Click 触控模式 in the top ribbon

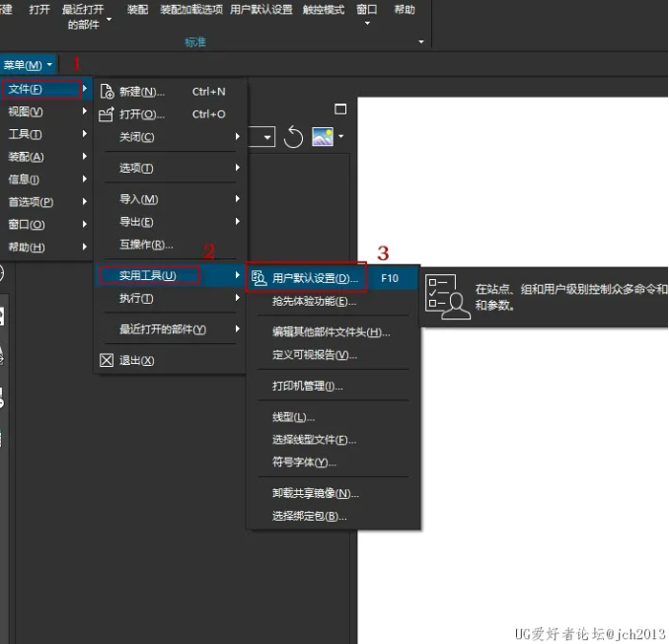coord(325,10)
